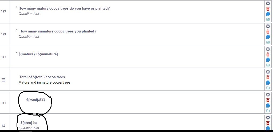Open settings for the ${mature} +${immature} calculation
Viewport: 273px width, 132px height.
[268, 49]
